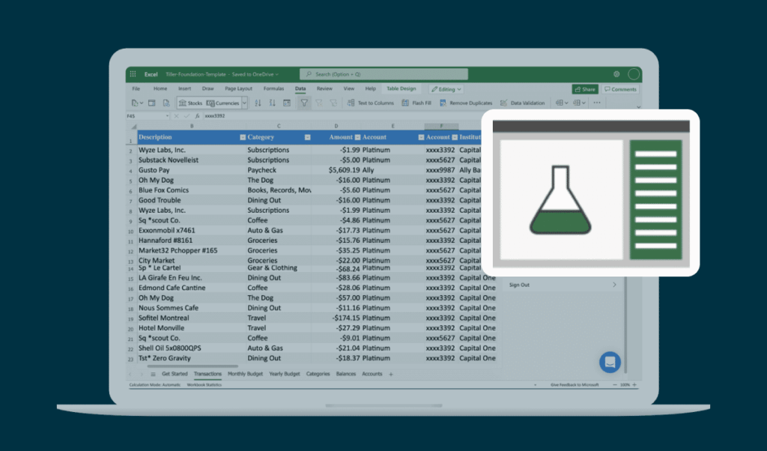Screen dimensions: 767x451
Task: Open the Editing mode dropdown
Action: 445,89
